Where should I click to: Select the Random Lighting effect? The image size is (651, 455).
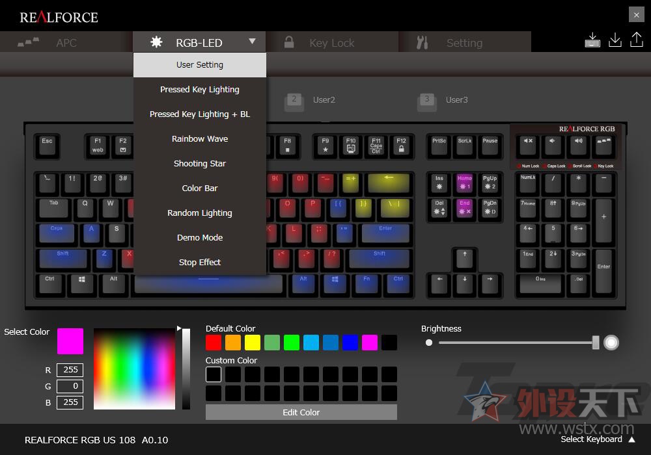click(200, 213)
